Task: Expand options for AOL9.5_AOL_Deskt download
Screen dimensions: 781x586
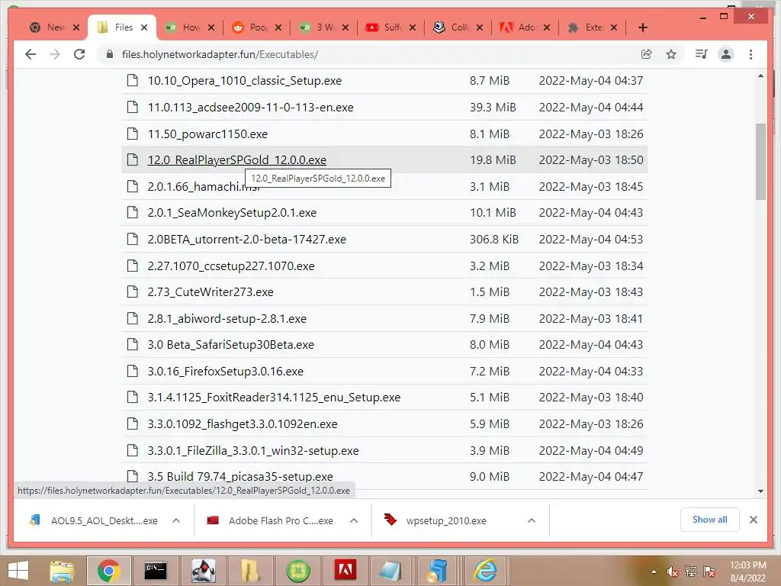Action: tap(176, 520)
